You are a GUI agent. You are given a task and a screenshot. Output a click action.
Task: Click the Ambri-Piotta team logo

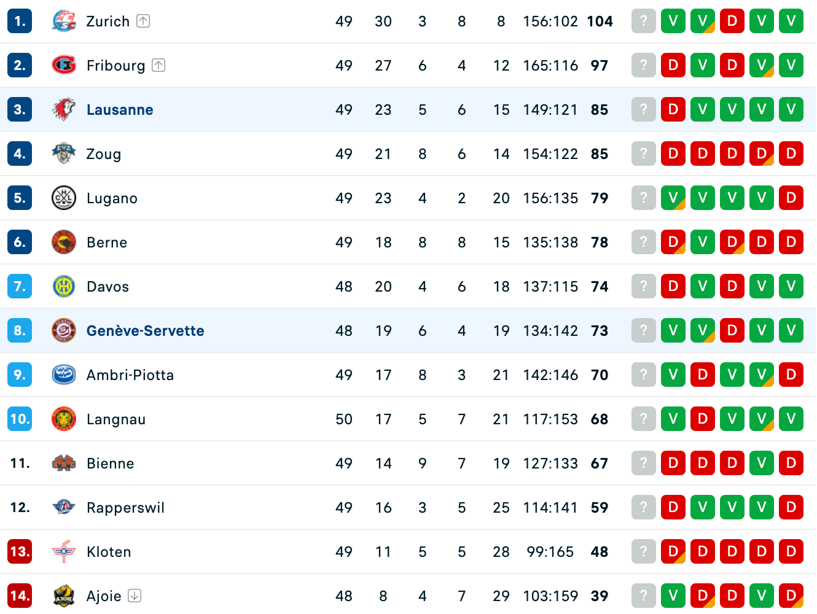point(64,375)
